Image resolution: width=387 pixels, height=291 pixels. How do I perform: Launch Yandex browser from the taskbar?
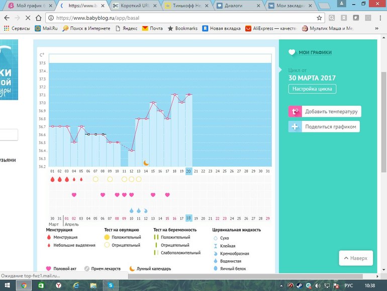[x=58, y=285]
